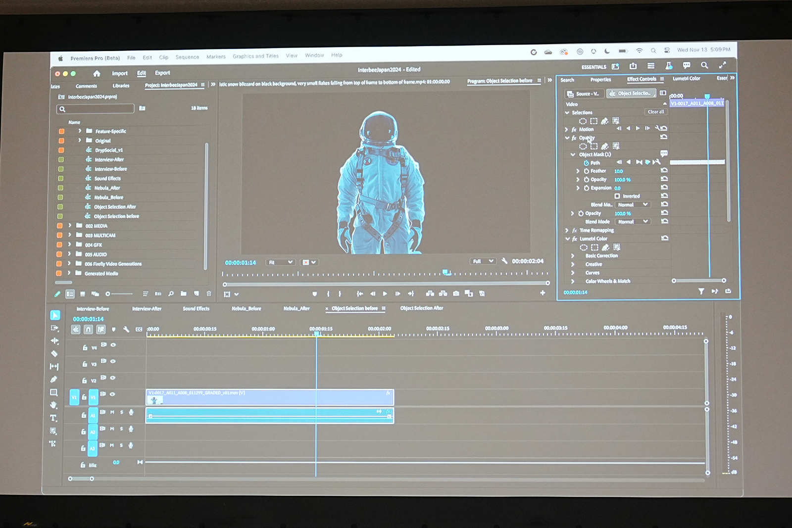Switch to the Lumetri Color tab

point(686,78)
